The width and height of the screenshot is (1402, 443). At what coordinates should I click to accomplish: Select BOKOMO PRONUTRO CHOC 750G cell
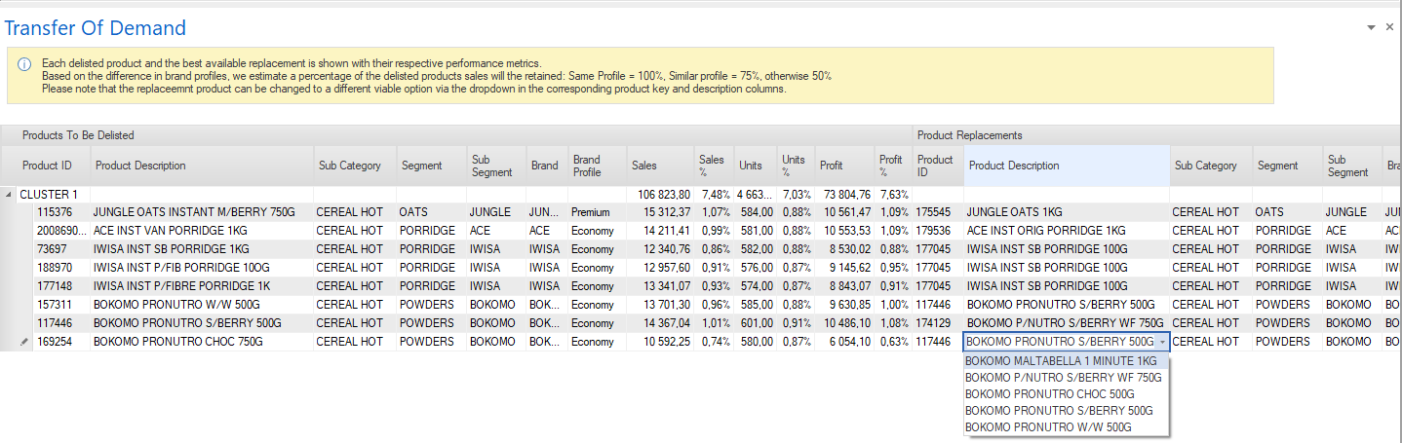202,342
